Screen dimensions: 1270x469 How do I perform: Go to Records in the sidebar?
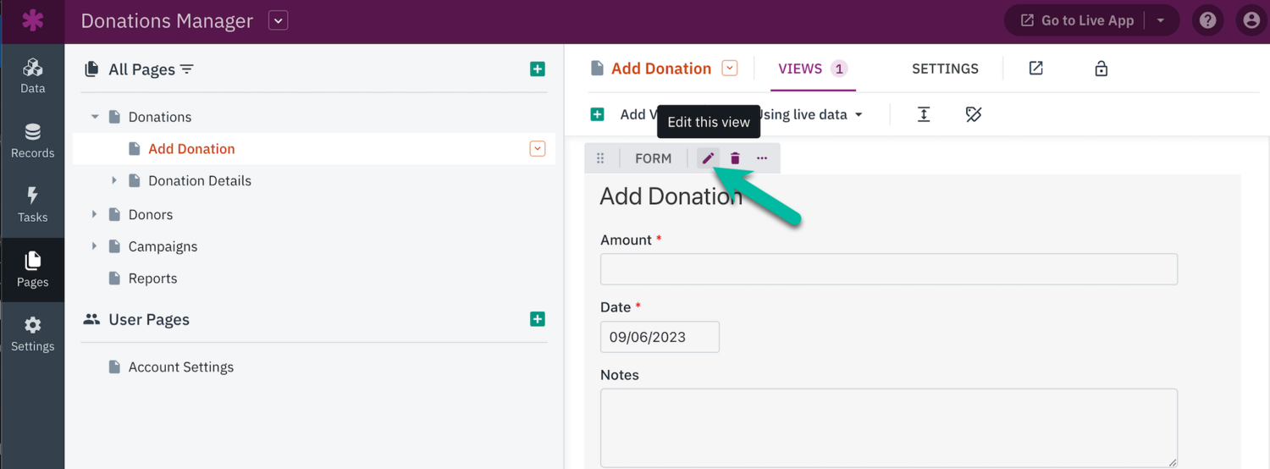coord(32,141)
